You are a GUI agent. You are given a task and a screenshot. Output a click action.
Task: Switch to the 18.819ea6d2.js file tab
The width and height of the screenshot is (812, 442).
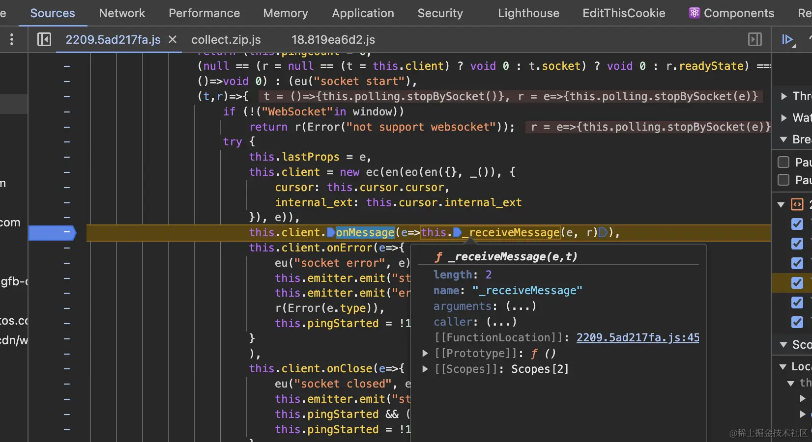point(333,40)
